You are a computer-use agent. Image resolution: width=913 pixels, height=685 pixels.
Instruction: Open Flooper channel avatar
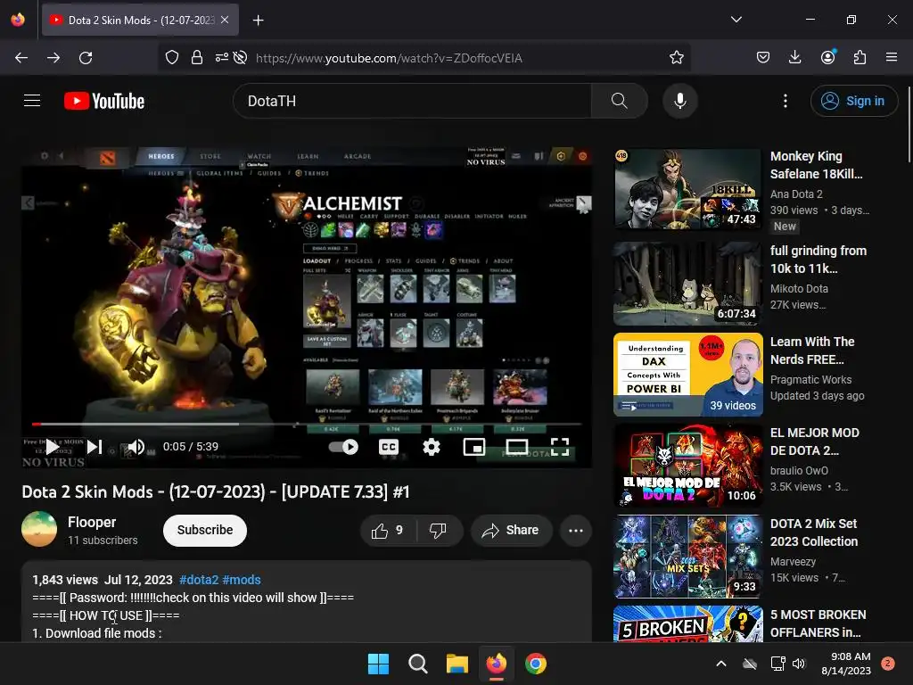click(39, 529)
